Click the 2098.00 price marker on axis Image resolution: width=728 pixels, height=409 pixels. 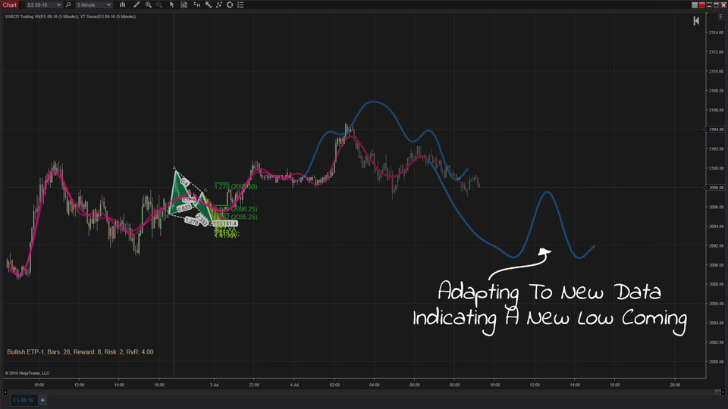pyautogui.click(x=716, y=187)
